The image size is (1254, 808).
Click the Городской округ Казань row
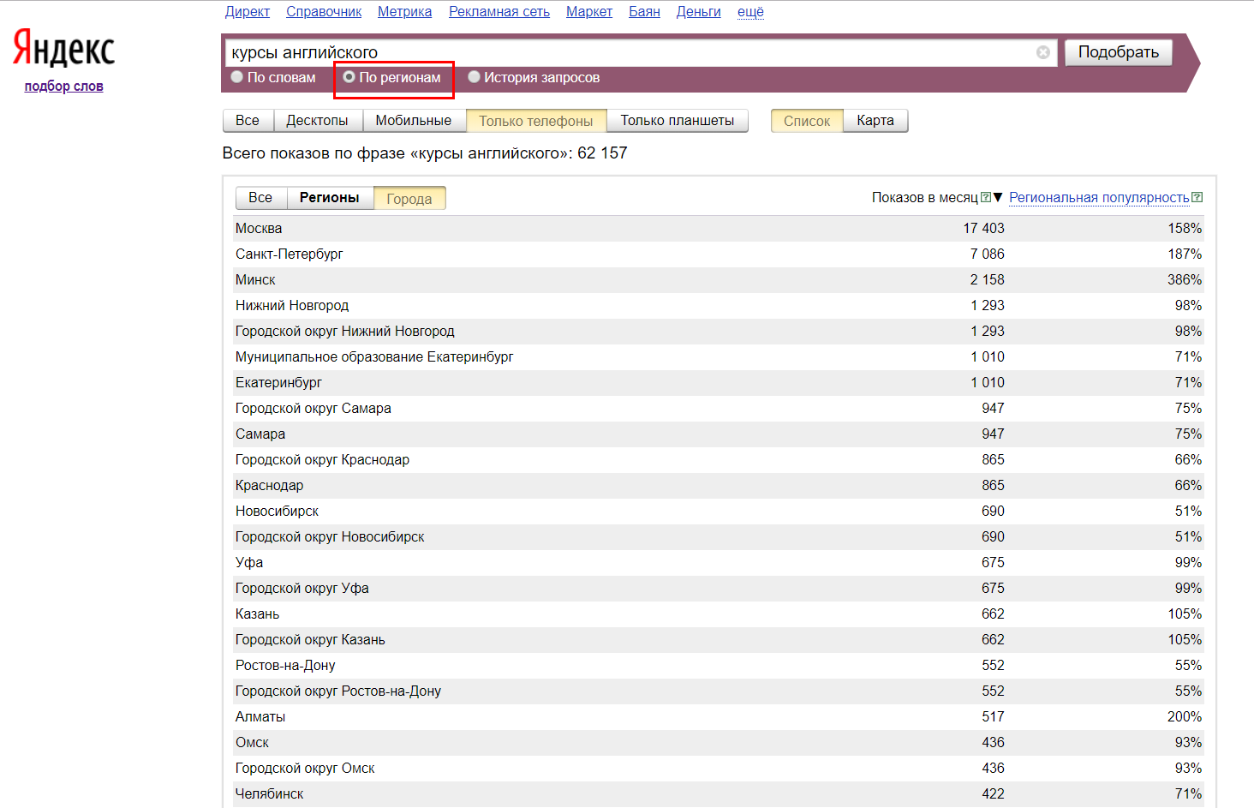pyautogui.click(x=719, y=639)
